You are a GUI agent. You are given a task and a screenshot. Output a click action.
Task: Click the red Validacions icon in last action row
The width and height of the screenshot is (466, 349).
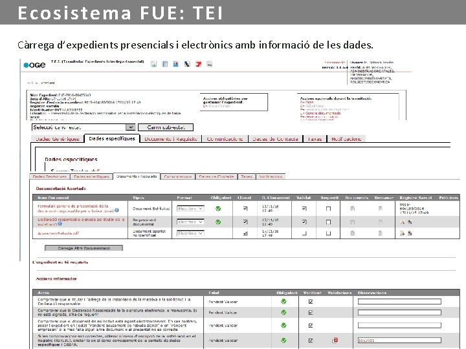[335, 340]
